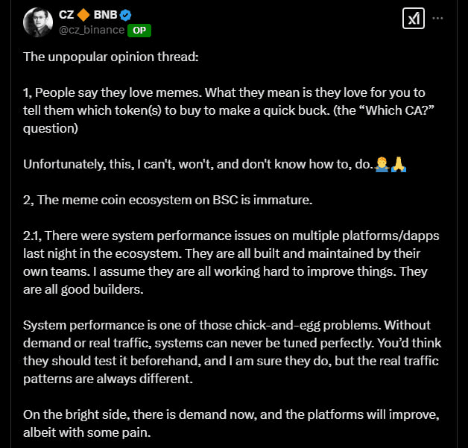Click the Grok explain-this-post icon
The width and height of the screenshot is (468, 448).
point(414,18)
